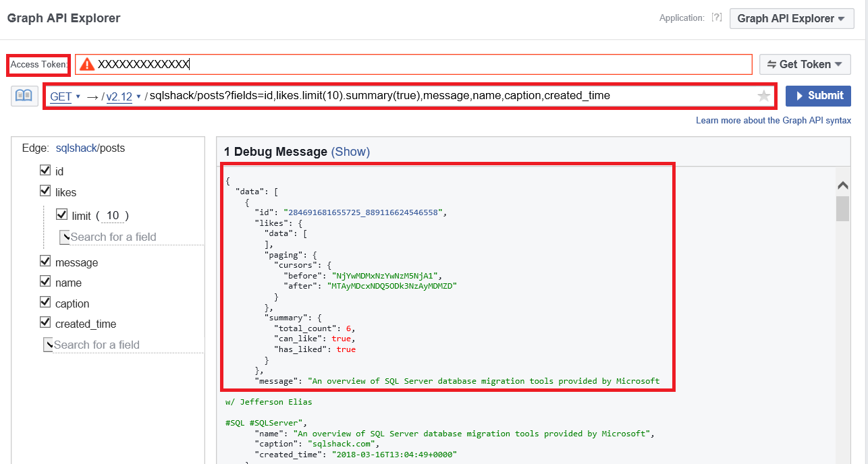Uncheck the id field checkbox
868x464 pixels.
coord(46,171)
